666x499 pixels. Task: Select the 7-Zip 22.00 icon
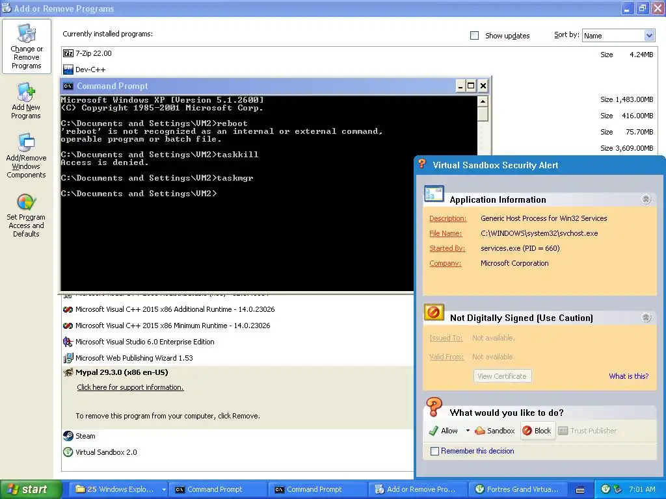click(68, 53)
